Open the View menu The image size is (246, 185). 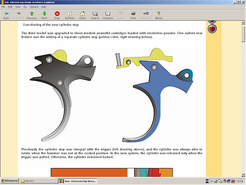18,7
